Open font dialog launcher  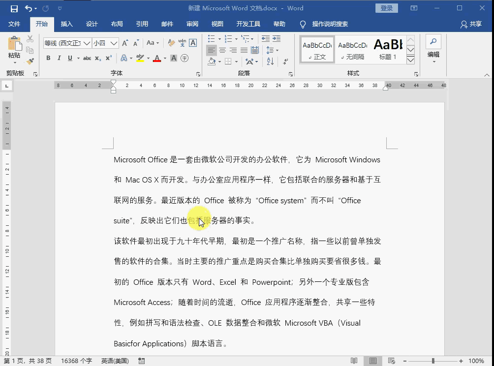pyautogui.click(x=198, y=74)
